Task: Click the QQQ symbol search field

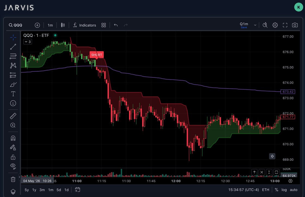Action: point(16,25)
